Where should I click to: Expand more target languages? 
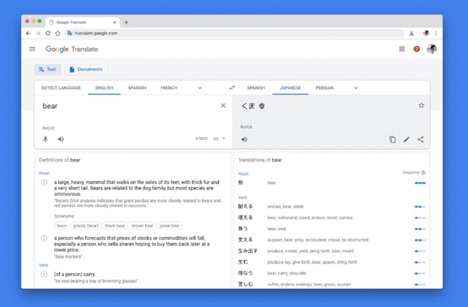tap(356, 88)
